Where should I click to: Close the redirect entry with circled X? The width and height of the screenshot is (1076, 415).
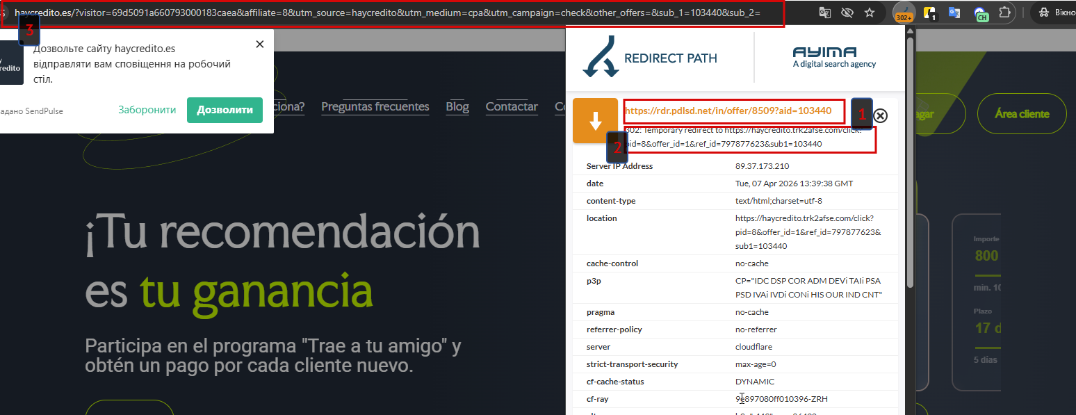[x=880, y=116]
